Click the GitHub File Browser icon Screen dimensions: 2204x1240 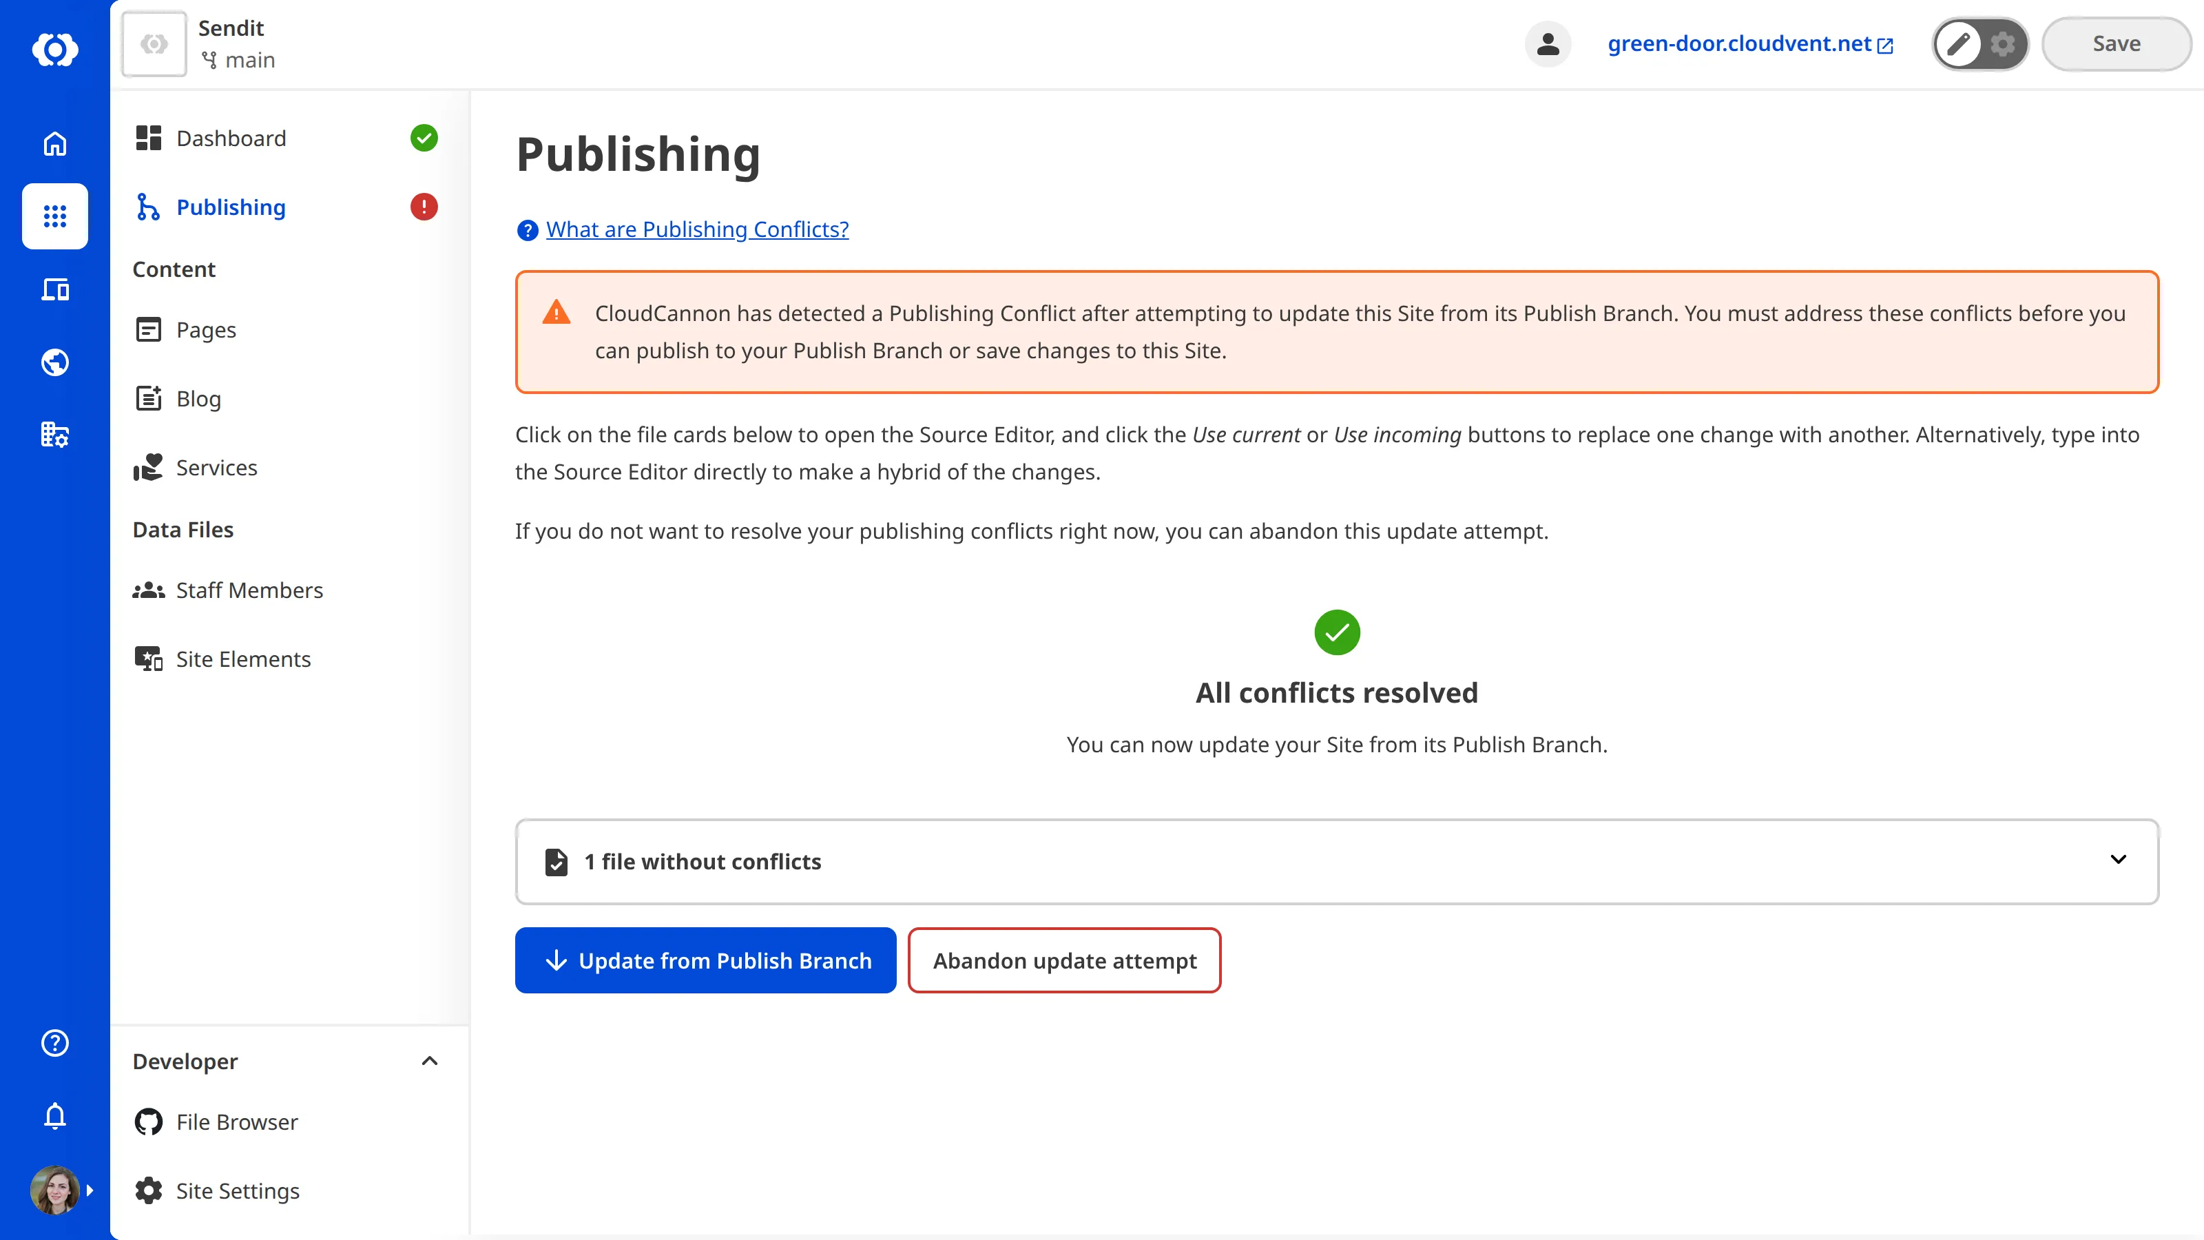click(148, 1122)
